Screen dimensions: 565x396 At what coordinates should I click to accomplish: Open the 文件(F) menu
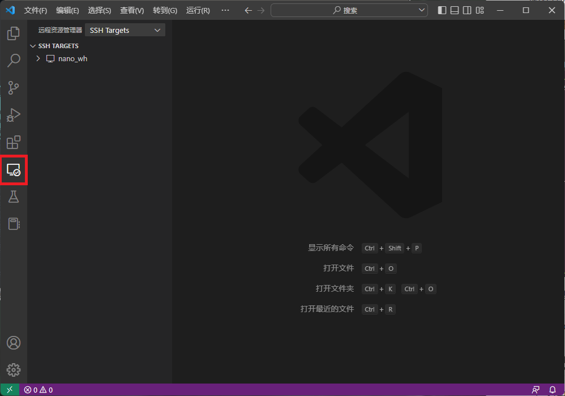36,10
